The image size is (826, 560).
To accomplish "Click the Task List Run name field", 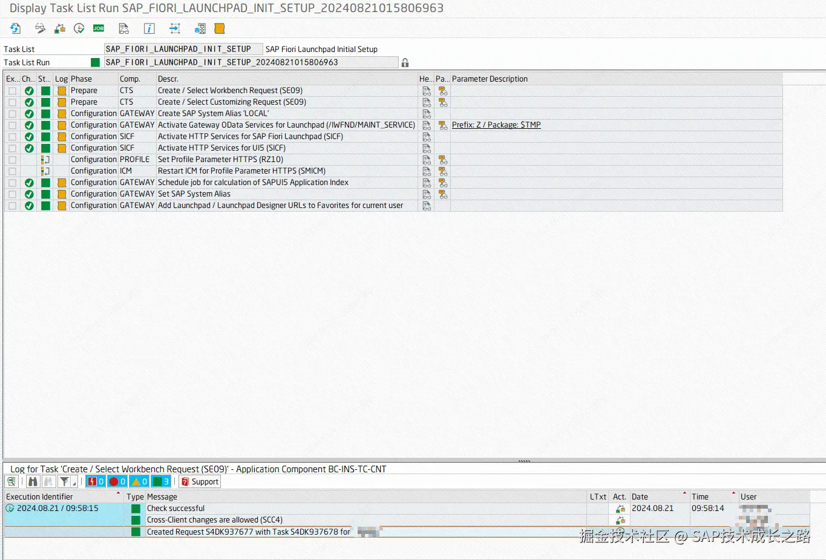I will coord(251,62).
